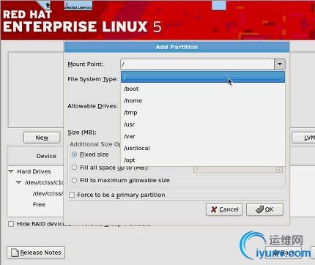
Task: Select /var in the mount point list
Action: 203,136
